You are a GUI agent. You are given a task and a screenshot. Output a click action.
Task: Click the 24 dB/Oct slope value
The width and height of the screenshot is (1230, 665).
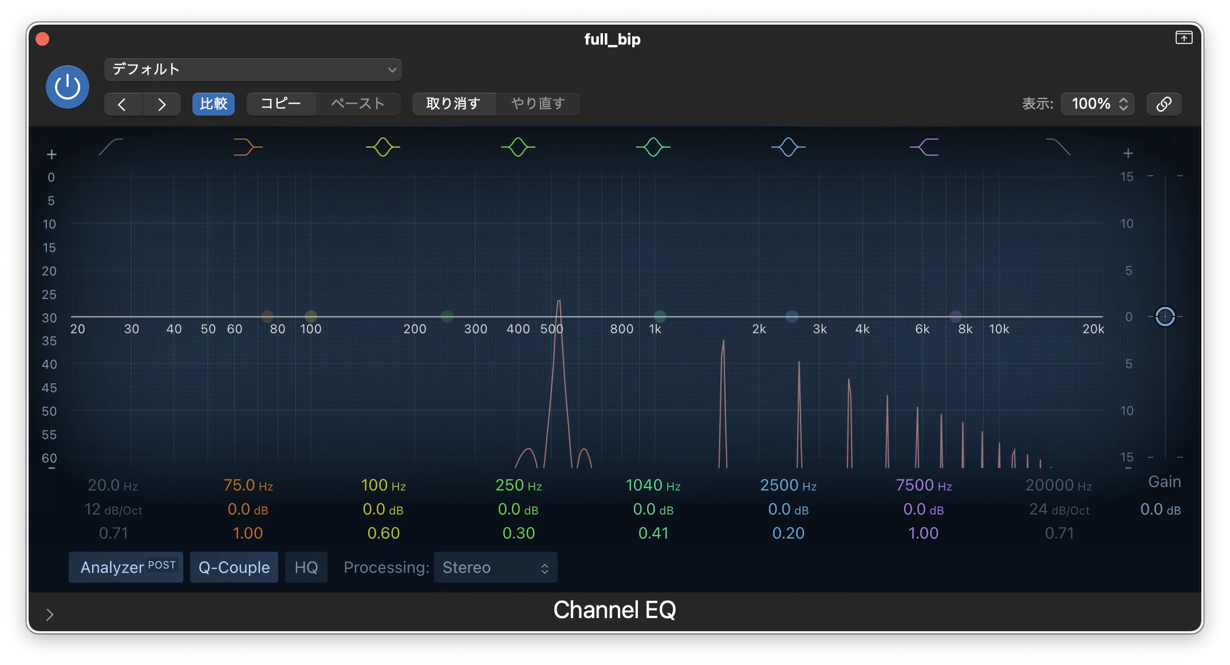[x=1059, y=509]
